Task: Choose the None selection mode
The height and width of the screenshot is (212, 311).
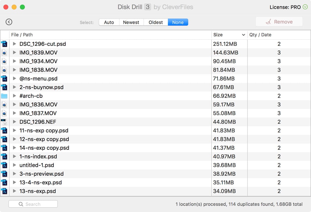Action: tap(178, 22)
